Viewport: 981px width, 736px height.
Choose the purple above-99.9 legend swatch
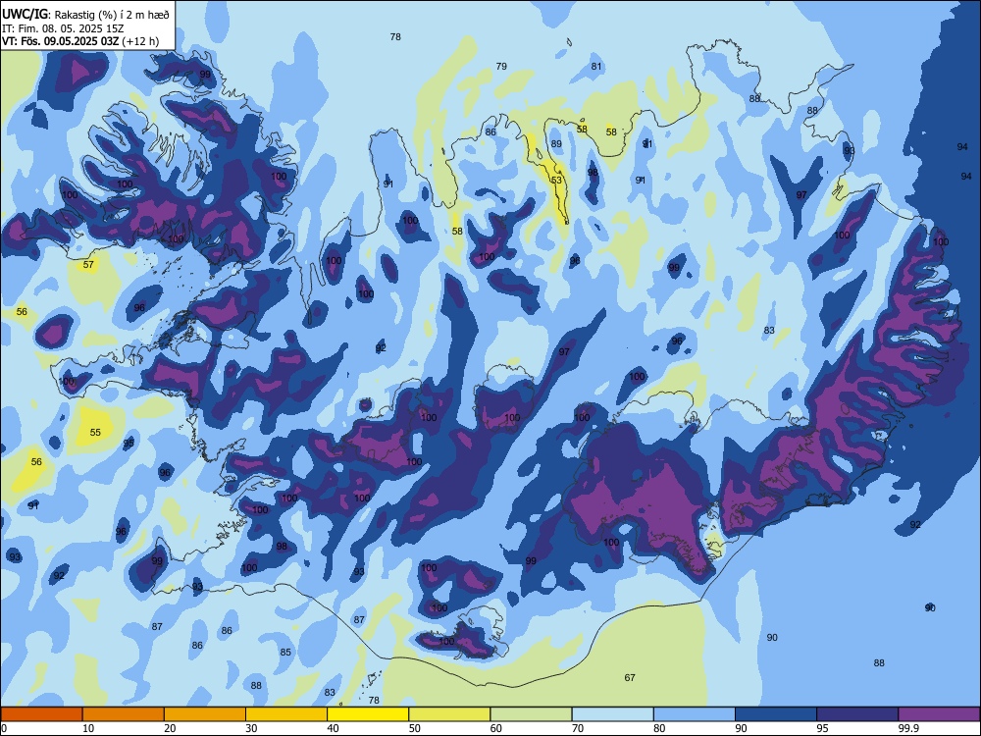[939, 714]
